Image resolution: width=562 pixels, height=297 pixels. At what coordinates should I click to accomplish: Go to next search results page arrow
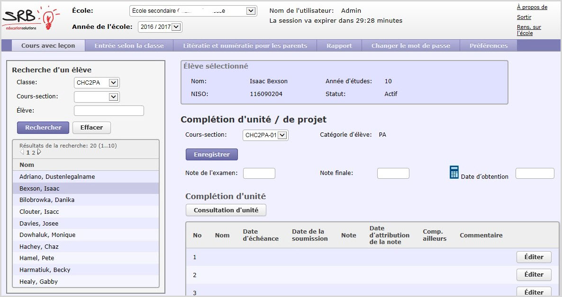coord(39,152)
